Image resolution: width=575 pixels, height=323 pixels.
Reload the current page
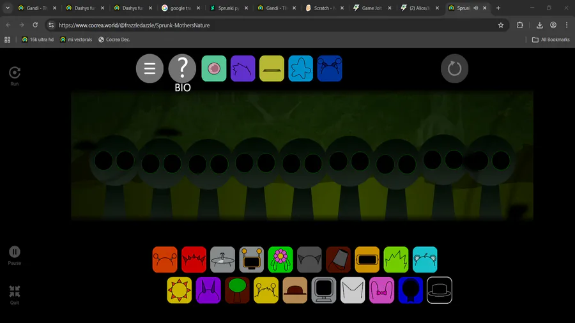coord(35,25)
